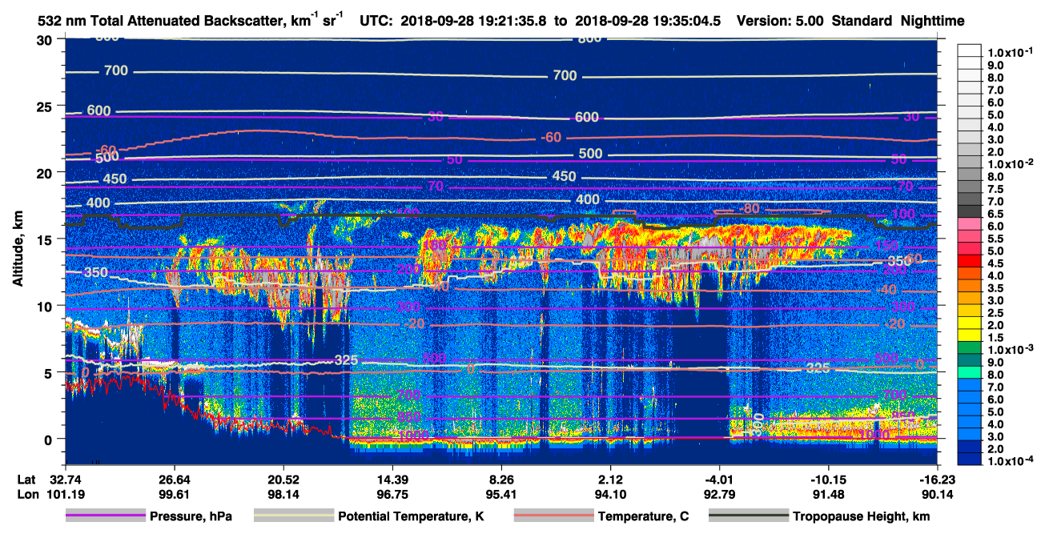The height and width of the screenshot is (534, 1041).
Task: Click the 1.0x10-1 colorbar label
Action: click(1009, 52)
